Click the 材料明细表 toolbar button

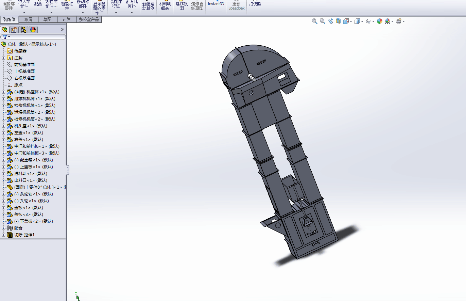point(165,6)
